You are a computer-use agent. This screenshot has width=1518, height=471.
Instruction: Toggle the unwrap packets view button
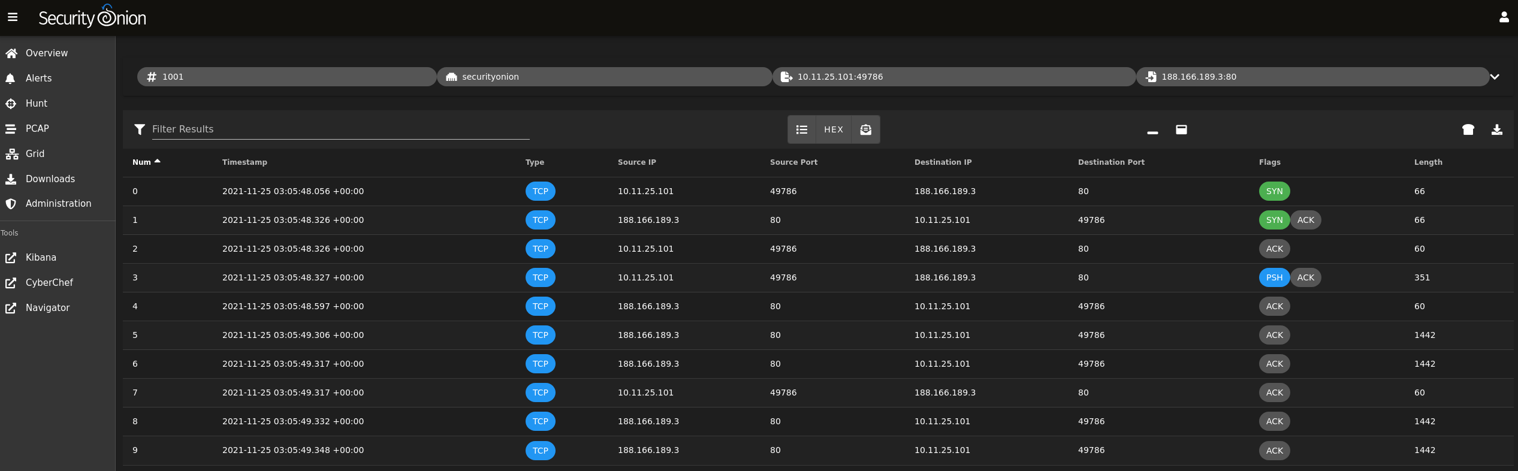click(866, 129)
